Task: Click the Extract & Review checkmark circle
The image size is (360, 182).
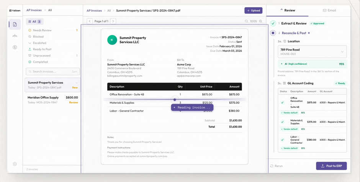Action: point(273,23)
